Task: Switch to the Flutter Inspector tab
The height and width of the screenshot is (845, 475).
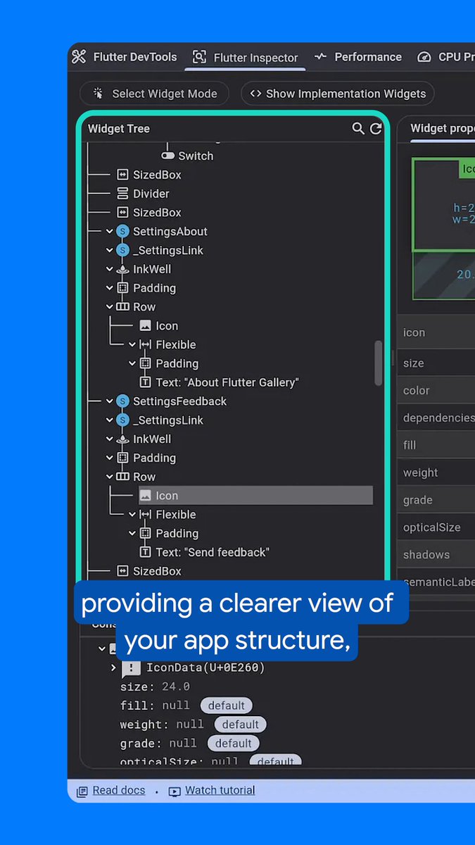Action: pyautogui.click(x=246, y=58)
